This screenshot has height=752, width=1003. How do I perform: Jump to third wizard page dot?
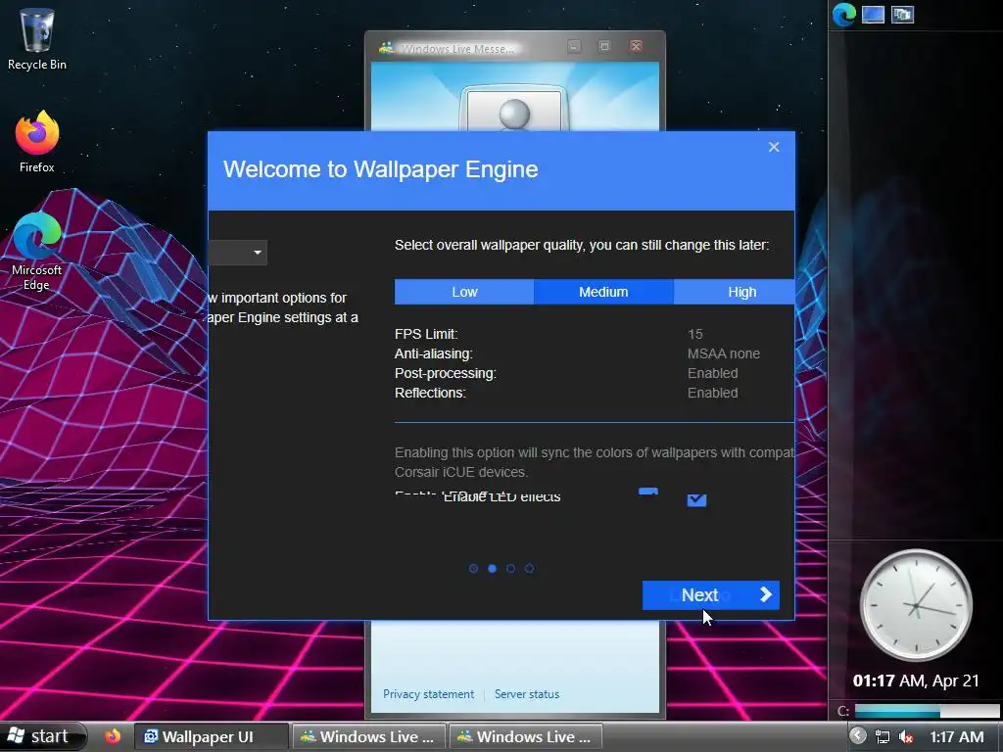click(510, 569)
